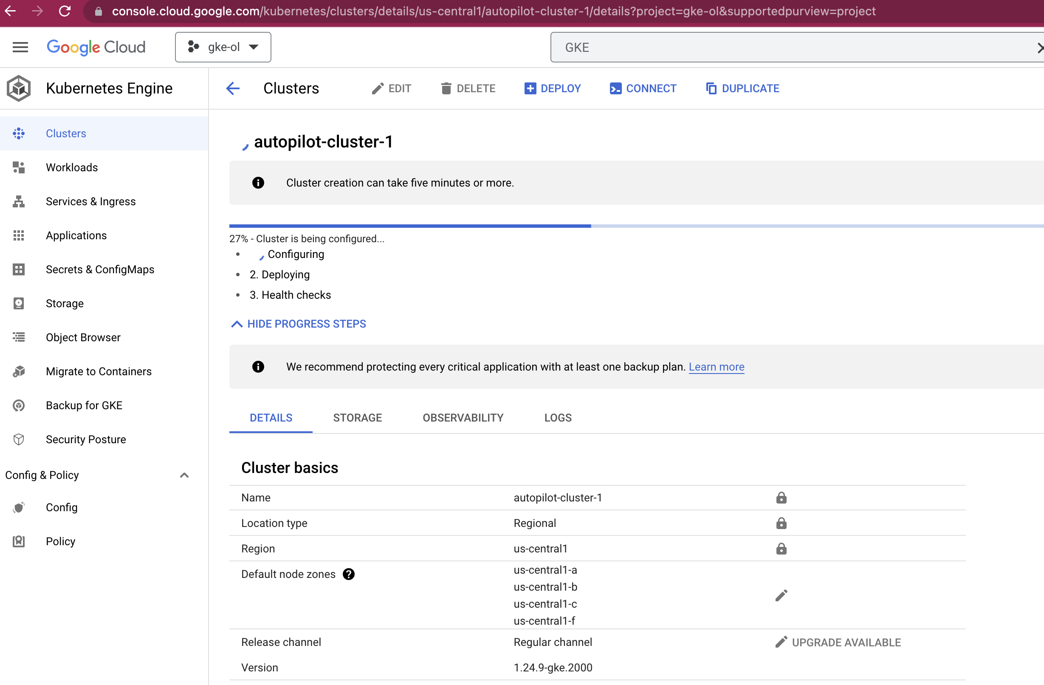
Task: Collapse the Config & Policy section
Action: pos(184,475)
